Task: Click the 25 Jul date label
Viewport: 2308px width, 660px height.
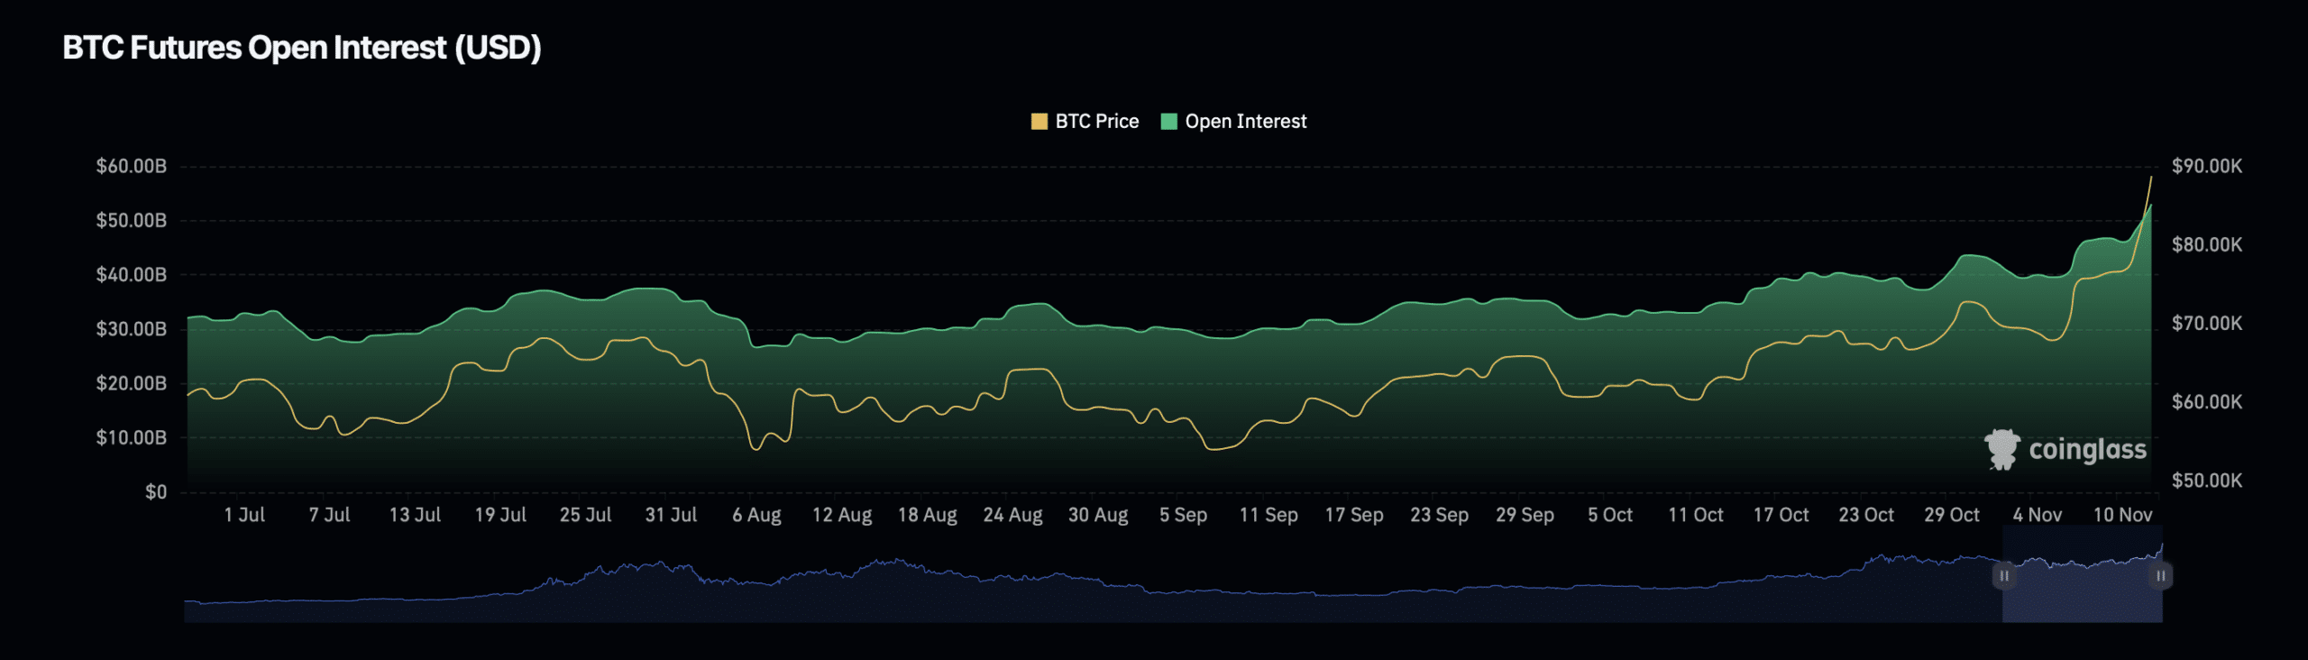Action: click(585, 515)
